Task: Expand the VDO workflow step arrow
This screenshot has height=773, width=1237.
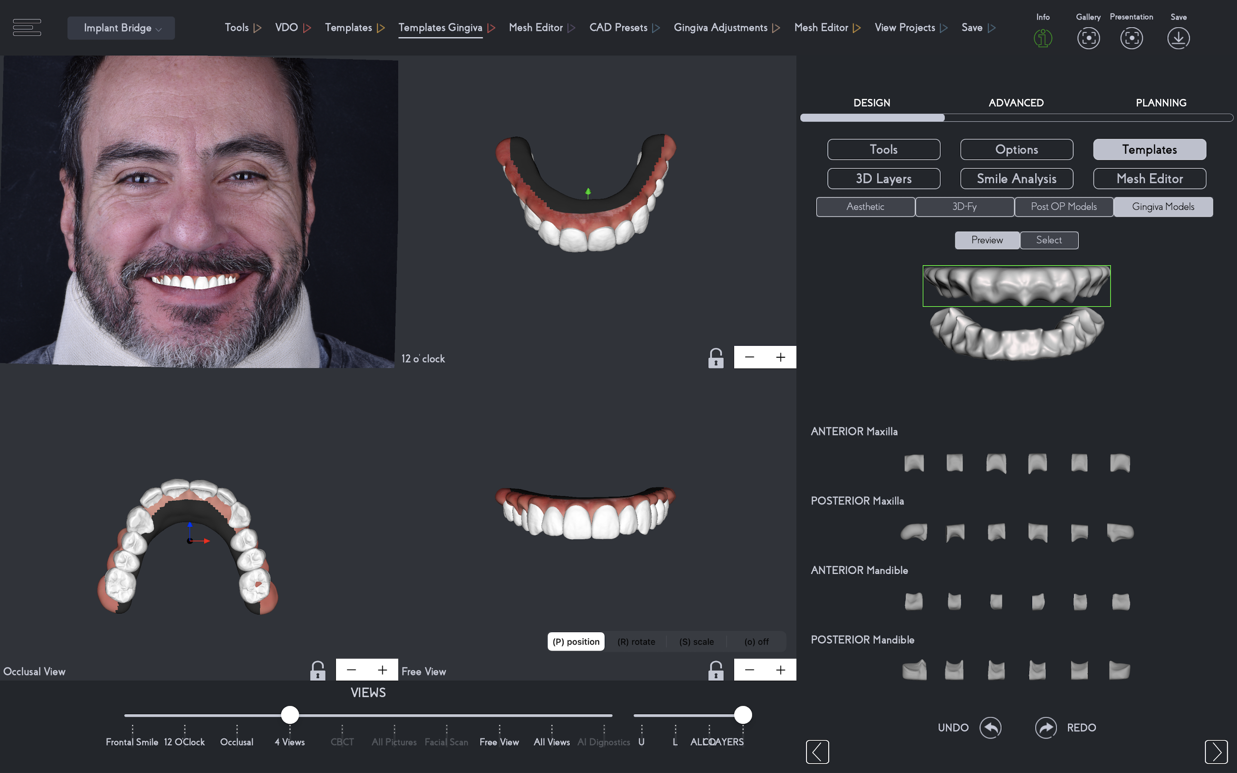Action: (x=307, y=28)
